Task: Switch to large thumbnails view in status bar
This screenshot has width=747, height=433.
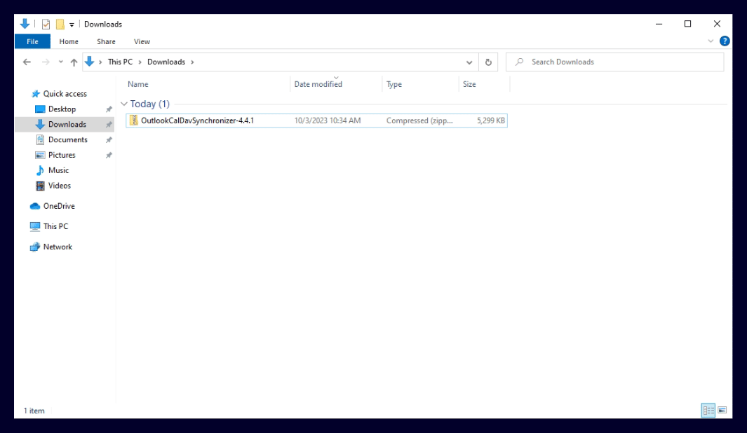Action: (x=721, y=411)
